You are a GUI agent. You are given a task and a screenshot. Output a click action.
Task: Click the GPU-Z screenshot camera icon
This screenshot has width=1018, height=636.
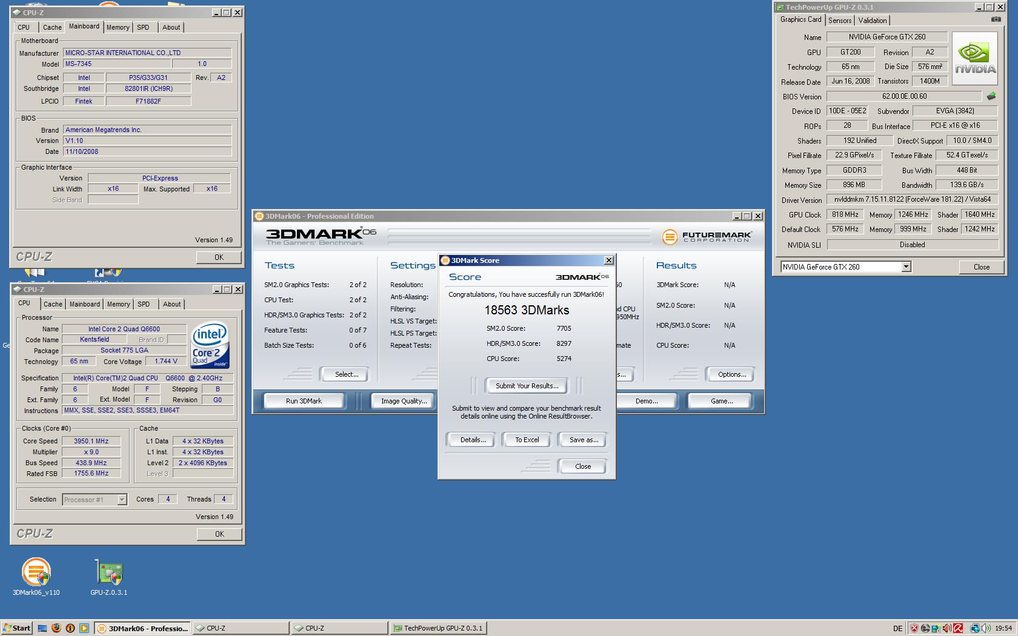(x=996, y=19)
